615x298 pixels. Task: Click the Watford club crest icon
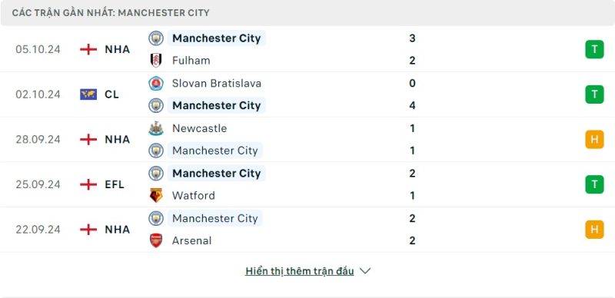click(156, 195)
